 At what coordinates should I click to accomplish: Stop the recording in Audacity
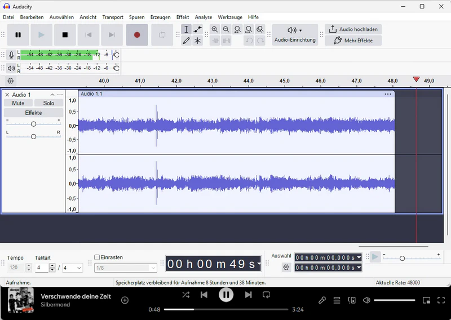point(65,35)
